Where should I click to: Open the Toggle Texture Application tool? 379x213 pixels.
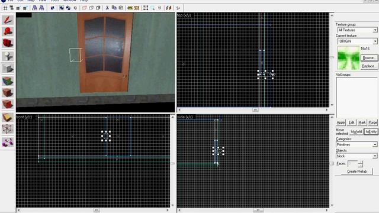pos(8,81)
